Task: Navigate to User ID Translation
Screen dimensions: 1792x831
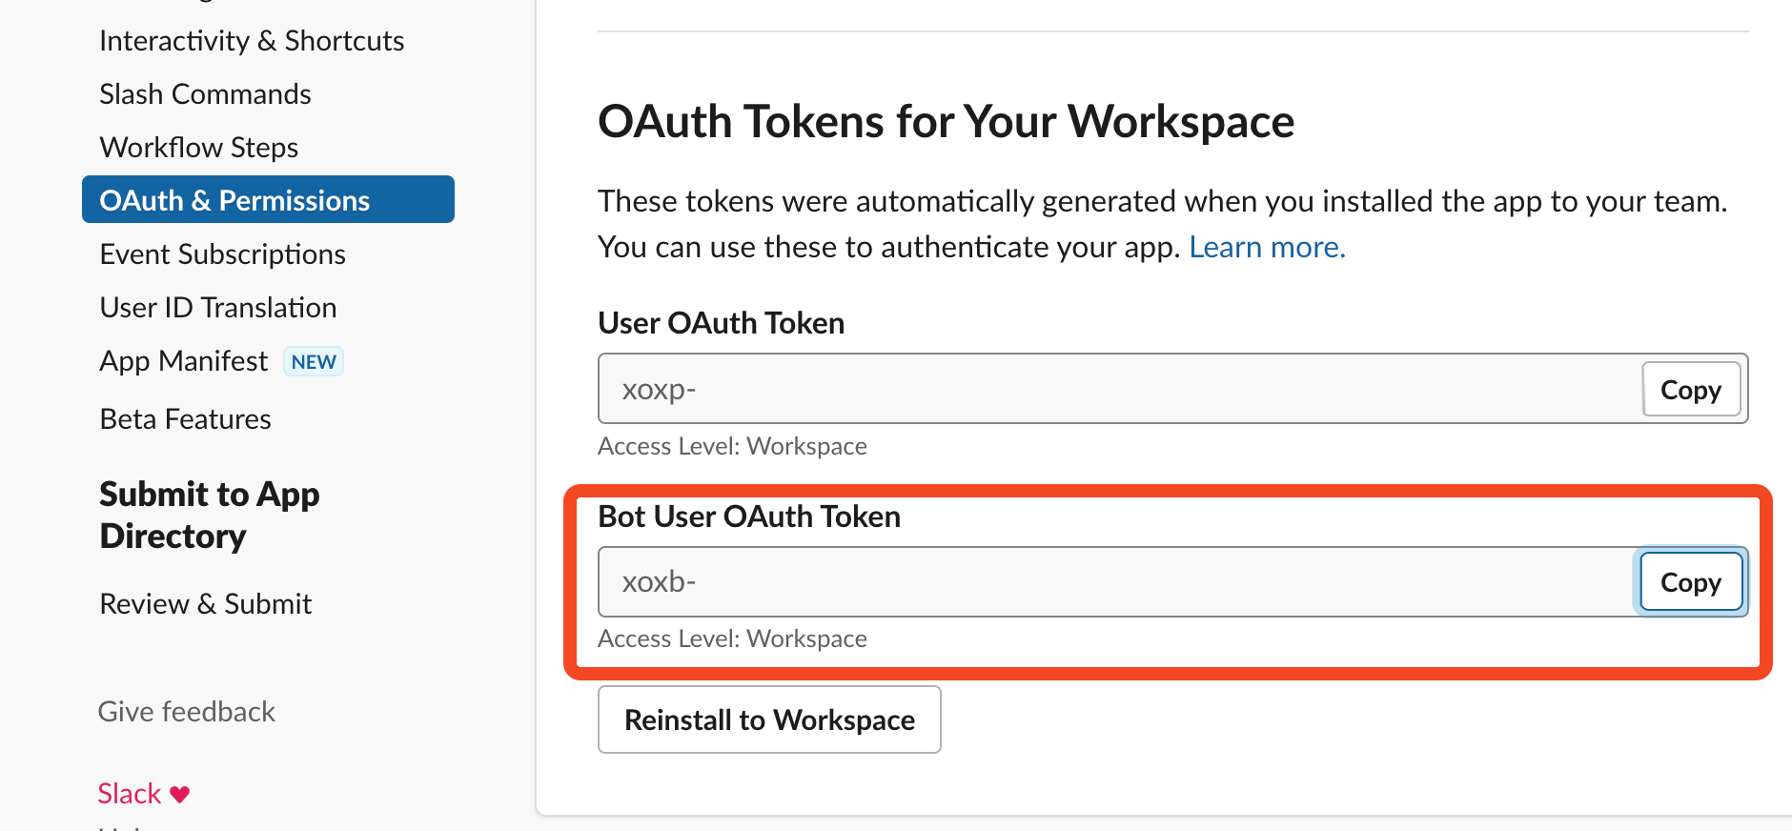Action: pos(218,308)
